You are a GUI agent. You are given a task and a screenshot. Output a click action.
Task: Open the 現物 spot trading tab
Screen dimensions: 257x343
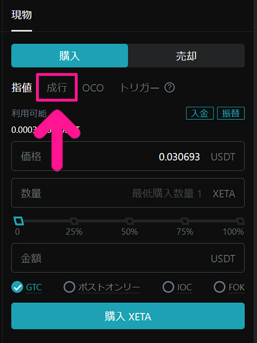[22, 15]
